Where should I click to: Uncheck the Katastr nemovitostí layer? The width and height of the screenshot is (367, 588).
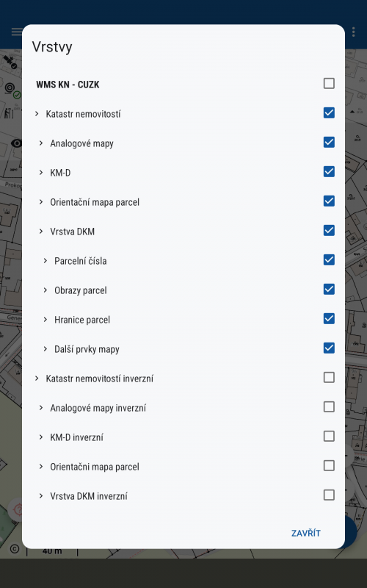tap(329, 113)
